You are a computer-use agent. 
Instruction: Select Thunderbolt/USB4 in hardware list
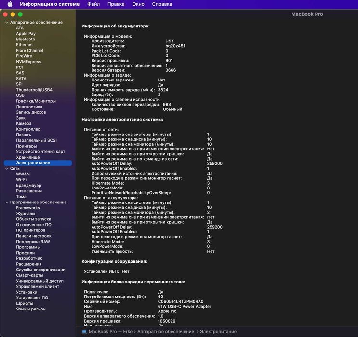[34, 90]
